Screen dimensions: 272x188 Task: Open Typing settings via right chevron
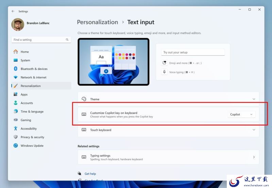[x=254, y=157]
